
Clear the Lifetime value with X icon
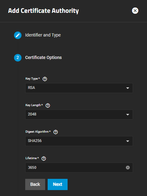tap(128, 168)
